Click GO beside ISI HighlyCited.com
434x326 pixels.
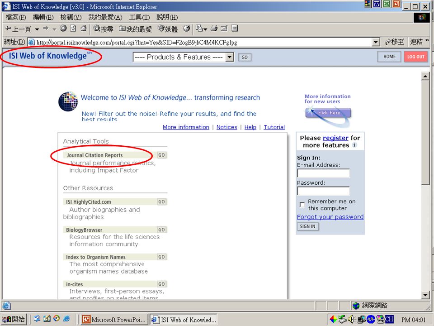point(162,202)
